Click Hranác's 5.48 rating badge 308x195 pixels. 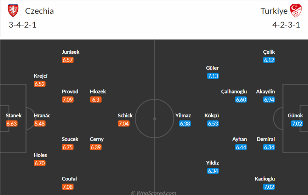40,124
